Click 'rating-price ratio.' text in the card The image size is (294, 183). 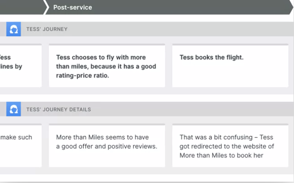[83, 75]
